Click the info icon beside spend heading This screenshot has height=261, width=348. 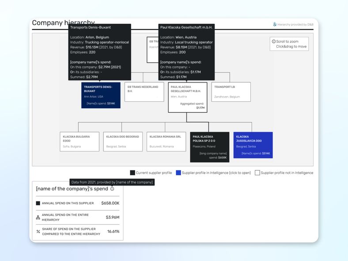pyautogui.click(x=112, y=189)
